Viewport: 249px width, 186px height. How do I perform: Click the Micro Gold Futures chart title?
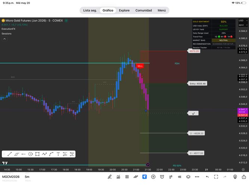[34, 20]
